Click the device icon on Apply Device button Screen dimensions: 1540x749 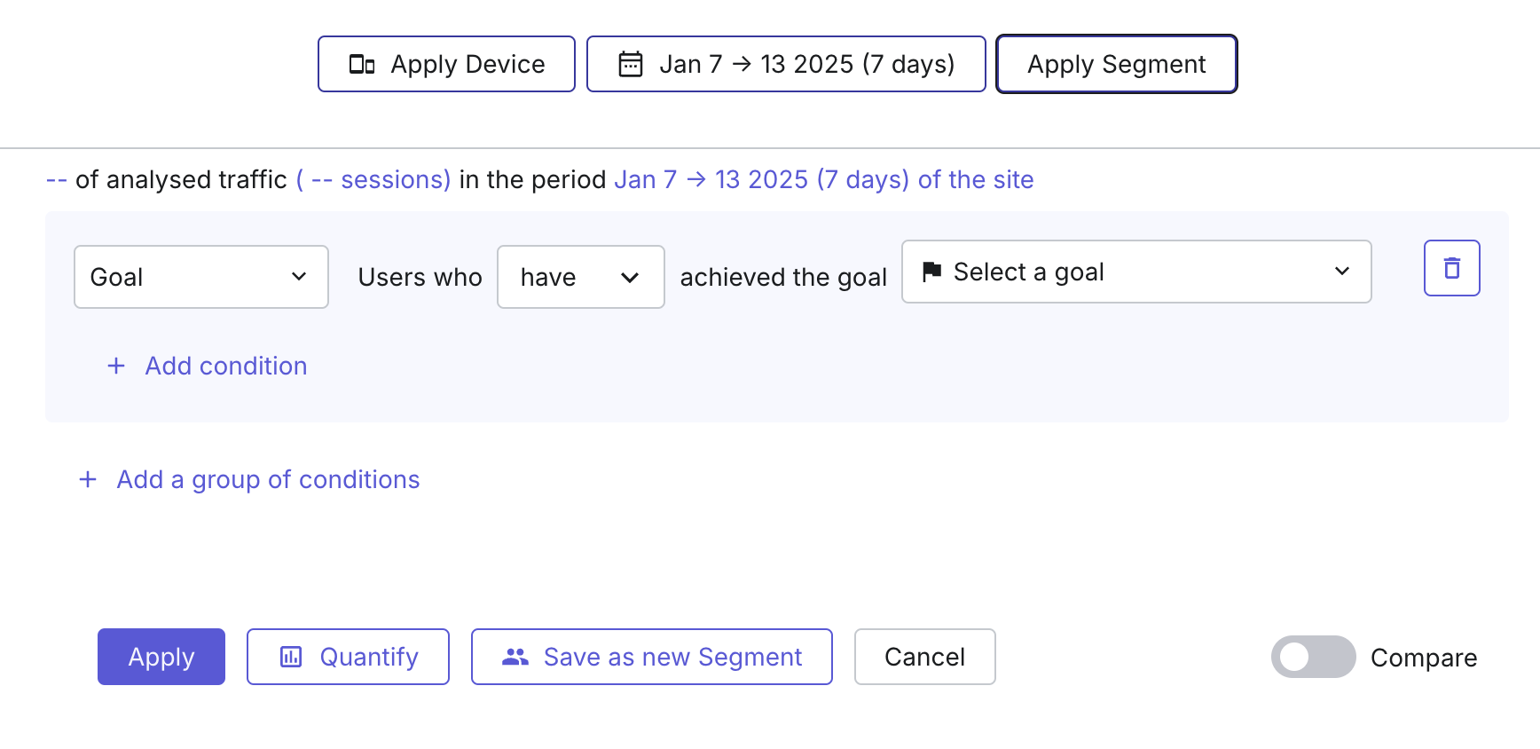(361, 64)
